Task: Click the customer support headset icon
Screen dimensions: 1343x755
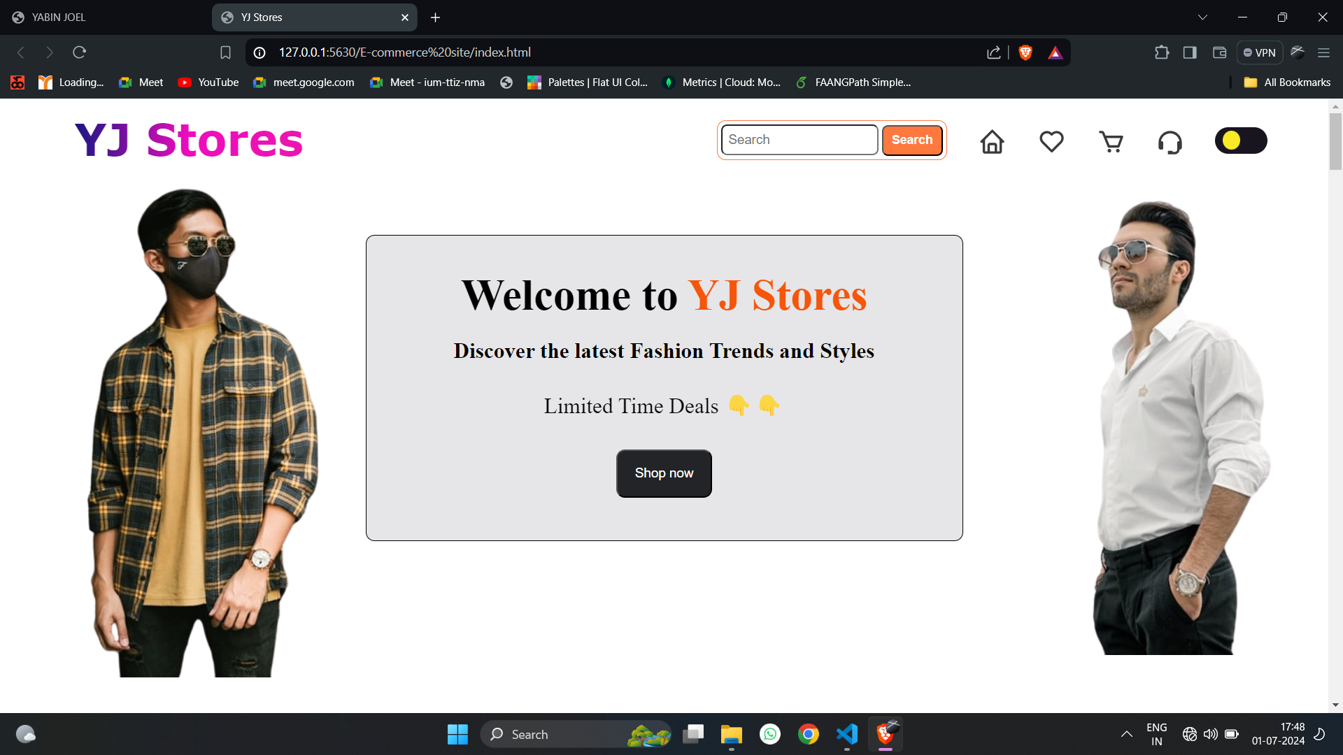Action: click(x=1170, y=142)
